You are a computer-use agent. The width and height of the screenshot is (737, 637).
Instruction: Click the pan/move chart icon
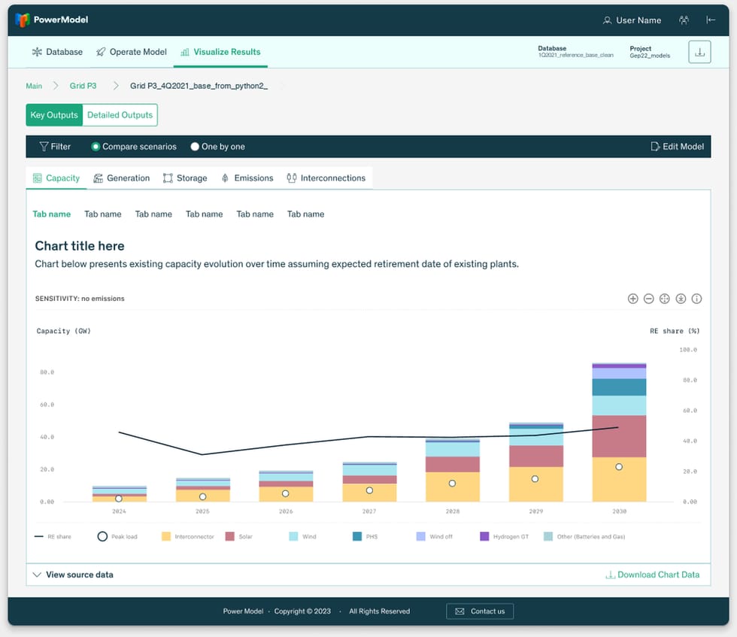click(664, 299)
